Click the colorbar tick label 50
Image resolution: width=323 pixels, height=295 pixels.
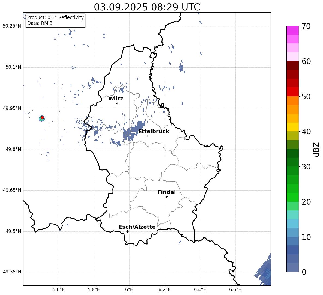[306, 96]
